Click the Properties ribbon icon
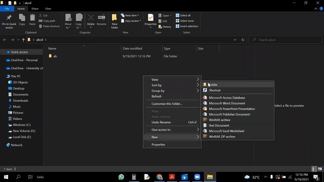The width and height of the screenshot is (324, 182). click(150, 21)
